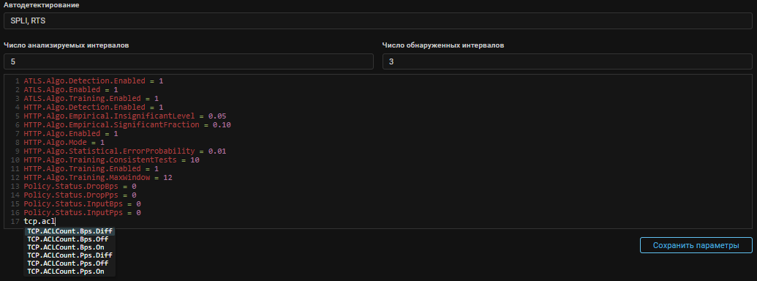
Task: Place cursor in typed text tcp.acl
Action: click(39, 221)
